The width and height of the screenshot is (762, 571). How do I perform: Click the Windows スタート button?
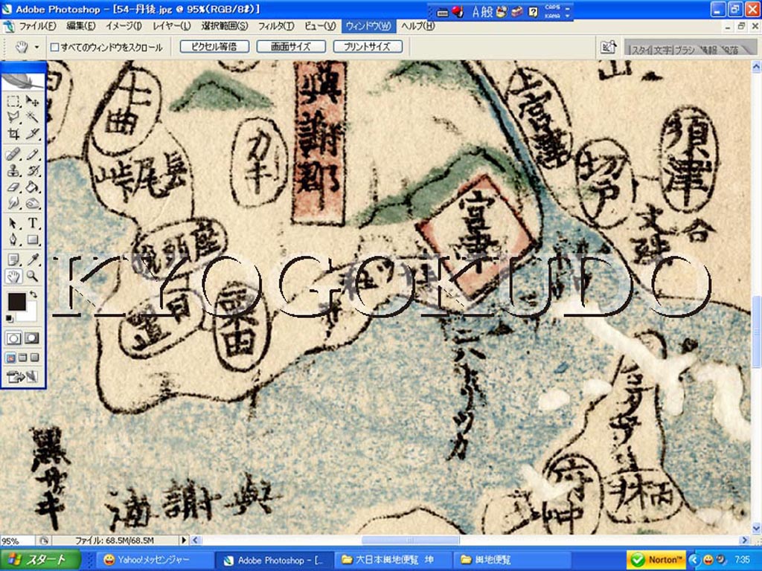[x=40, y=560]
